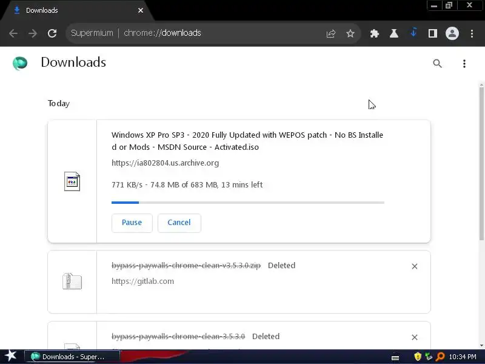Open the Windows XP Pro SP3 file name
The height and width of the screenshot is (364, 485).
pyautogui.click(x=247, y=141)
